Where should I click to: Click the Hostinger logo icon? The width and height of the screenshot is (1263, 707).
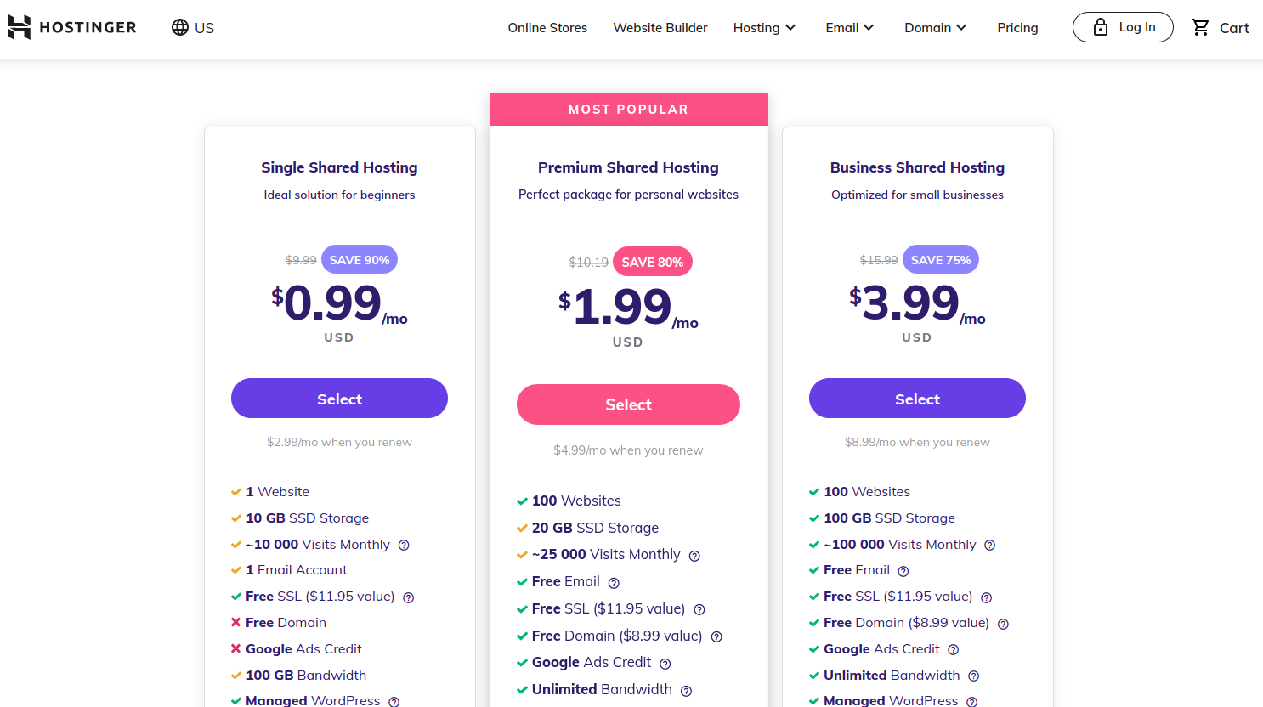tap(20, 27)
